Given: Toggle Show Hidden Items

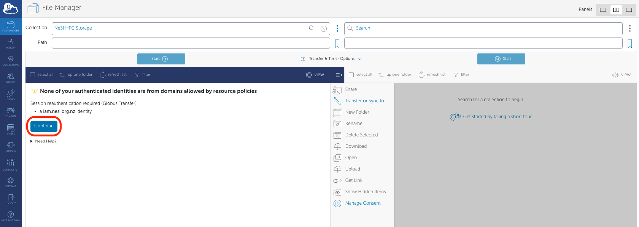Looking at the screenshot, I should [365, 192].
